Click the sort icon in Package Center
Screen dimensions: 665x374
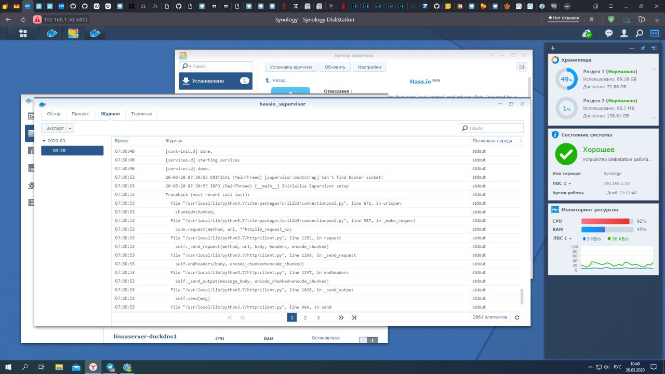click(x=522, y=66)
